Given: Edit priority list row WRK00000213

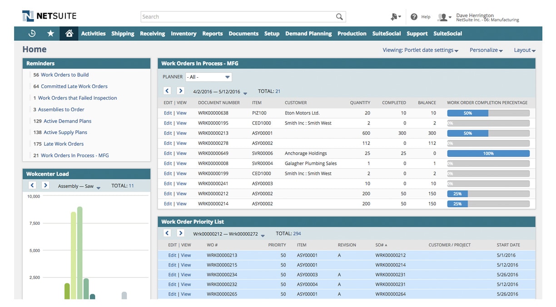Looking at the screenshot, I should pyautogui.click(x=172, y=255).
